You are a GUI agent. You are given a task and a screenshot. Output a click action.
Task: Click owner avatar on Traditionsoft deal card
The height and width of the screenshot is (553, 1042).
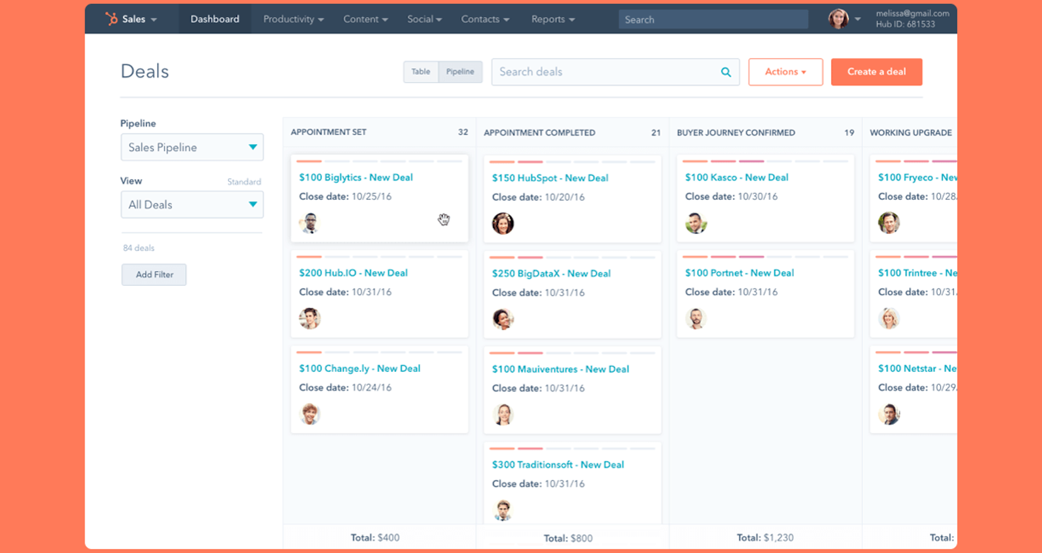[503, 510]
